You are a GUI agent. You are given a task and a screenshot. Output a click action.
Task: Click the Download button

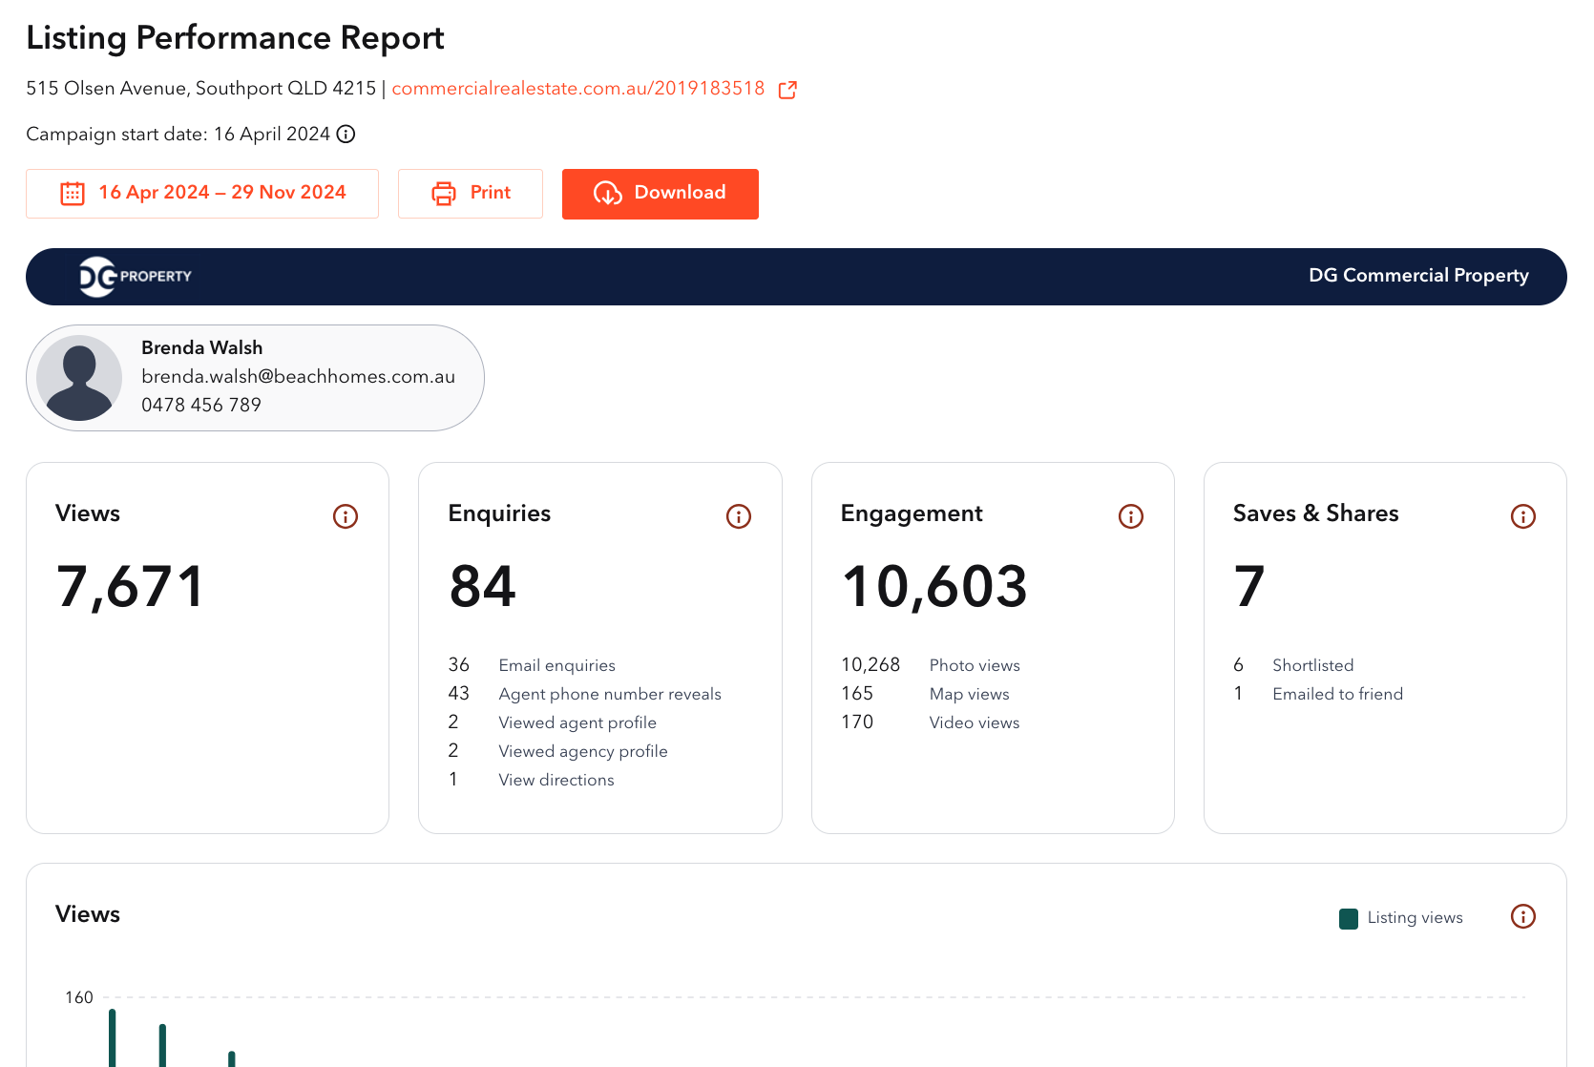[x=661, y=194]
